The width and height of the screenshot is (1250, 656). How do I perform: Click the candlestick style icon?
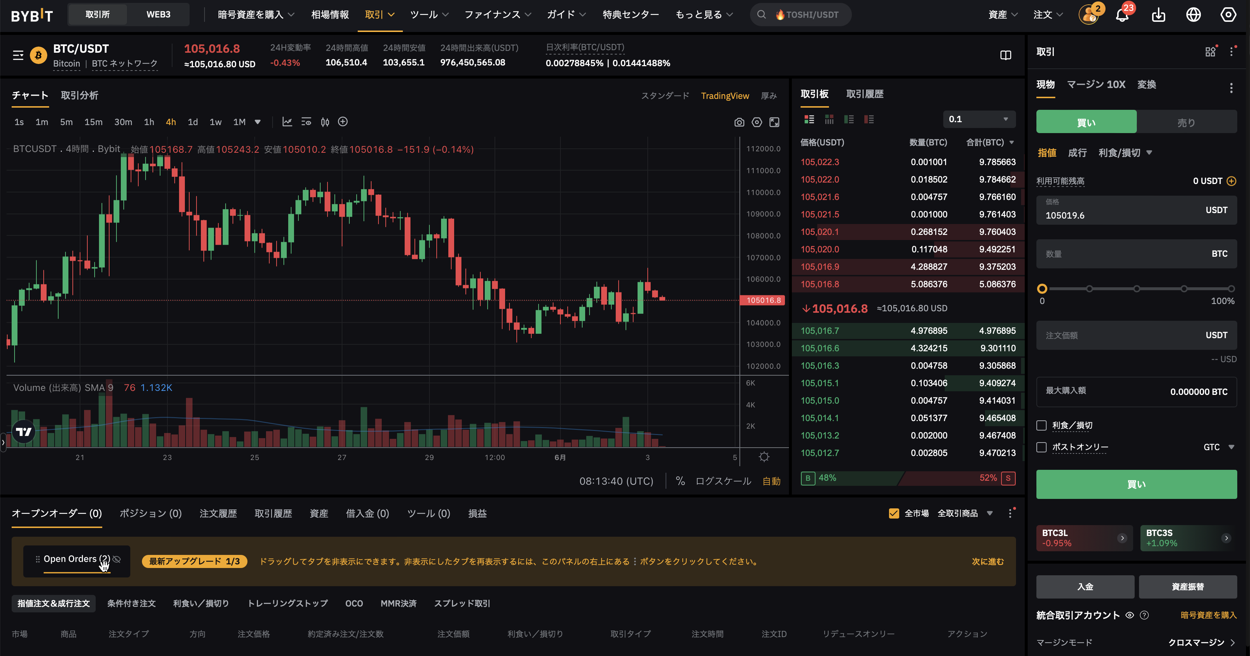(325, 122)
